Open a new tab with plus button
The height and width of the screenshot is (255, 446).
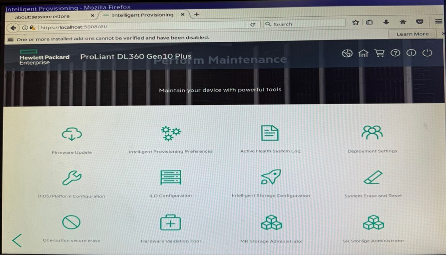197,14
